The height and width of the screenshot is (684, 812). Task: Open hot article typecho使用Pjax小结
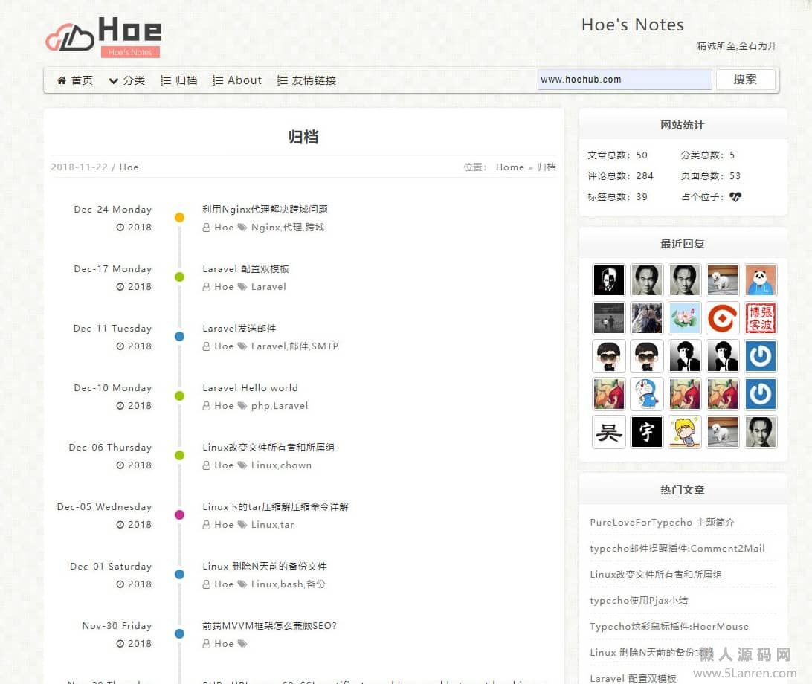coord(639,601)
